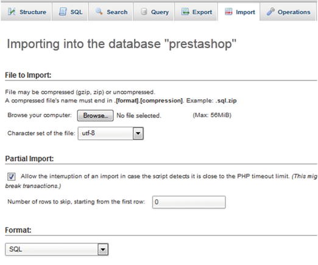Click the Import tab icon
Screen dimensions: 318x265
coord(228,12)
